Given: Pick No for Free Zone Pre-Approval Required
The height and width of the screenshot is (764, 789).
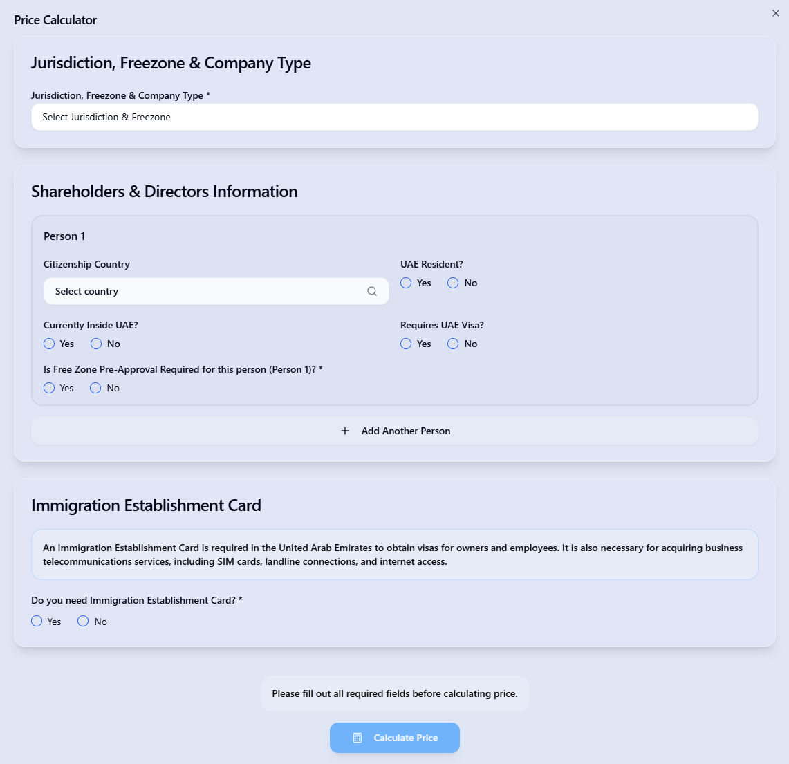Looking at the screenshot, I should (95, 388).
